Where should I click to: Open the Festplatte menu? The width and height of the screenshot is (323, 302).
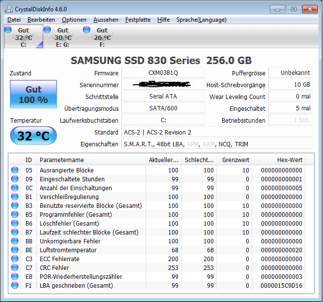pyautogui.click(x=138, y=20)
